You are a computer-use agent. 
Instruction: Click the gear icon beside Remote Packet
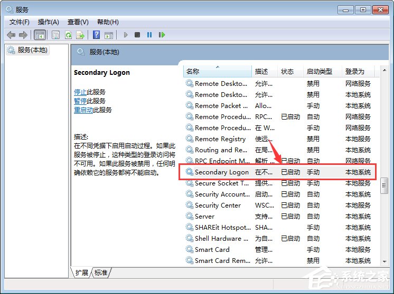[x=189, y=105]
